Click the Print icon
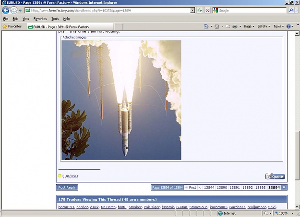Image resolution: width=300 pixels, height=217 pixels. pos(235,26)
